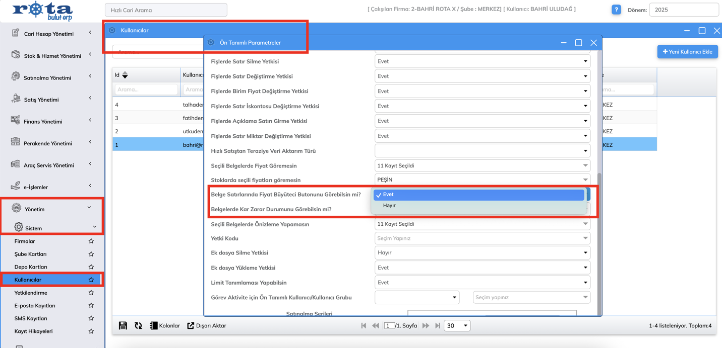722x348 pixels.
Task: Toggle favorite star for Depo Kartları
Action: tap(91, 267)
